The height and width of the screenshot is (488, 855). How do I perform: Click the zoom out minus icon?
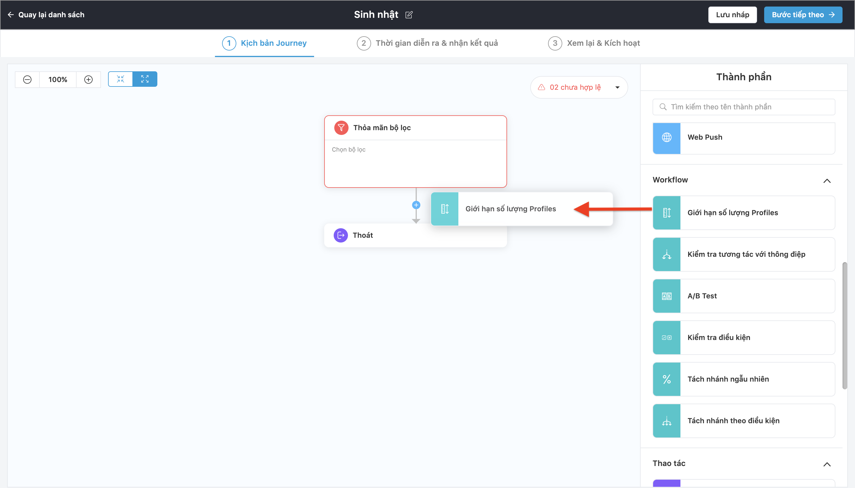coord(27,79)
